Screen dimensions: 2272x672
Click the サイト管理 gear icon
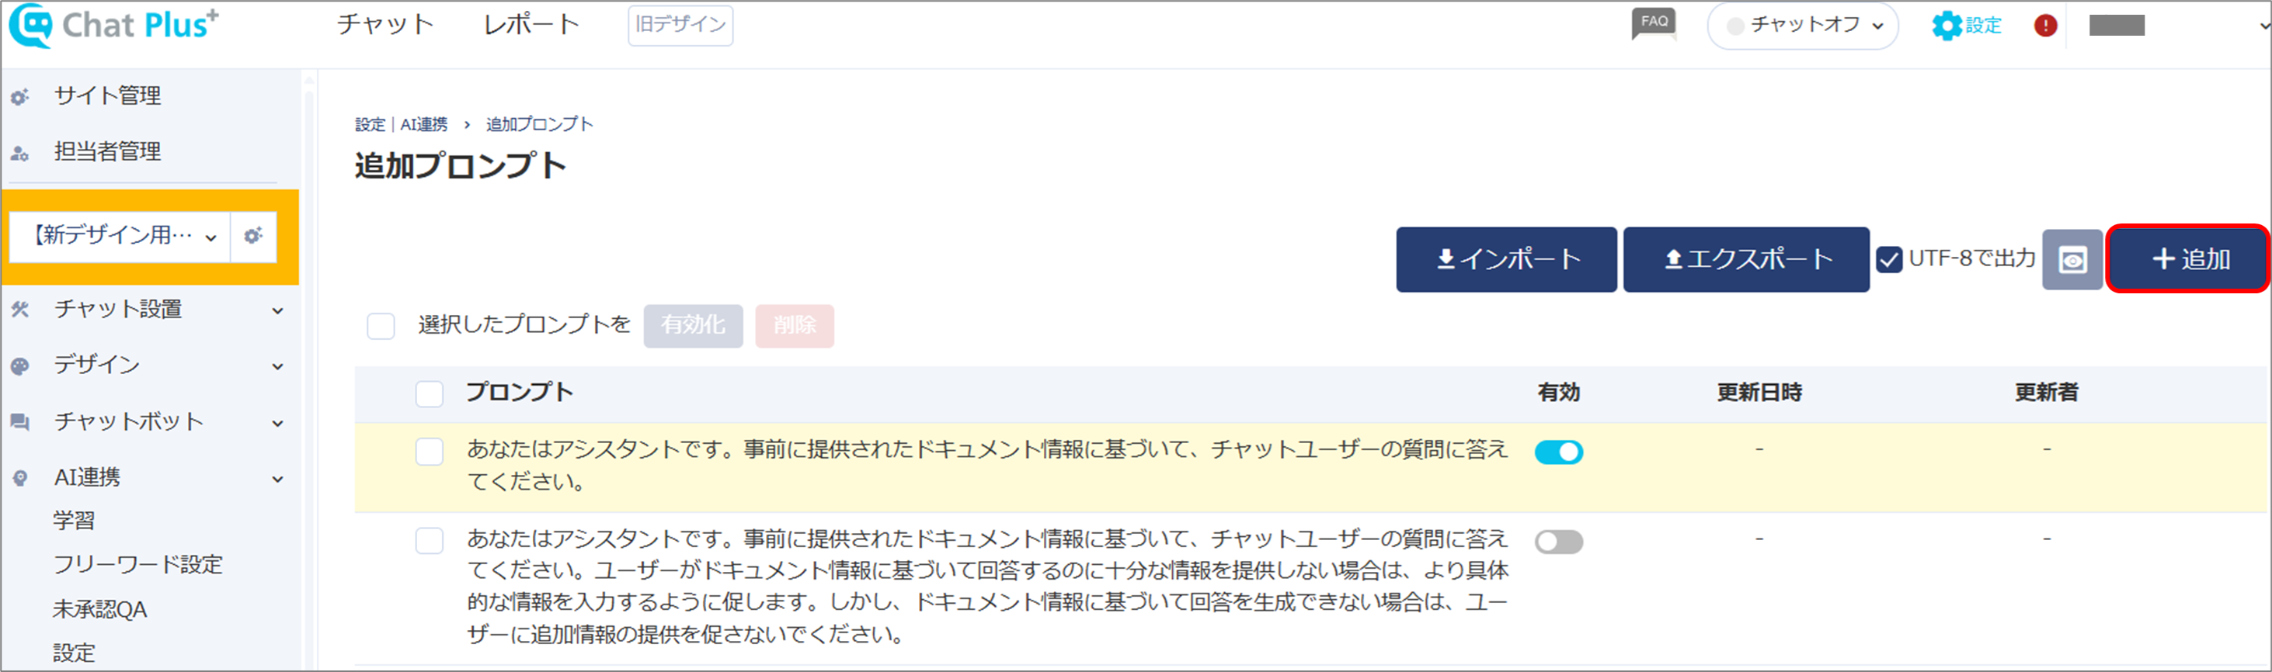pos(20,96)
